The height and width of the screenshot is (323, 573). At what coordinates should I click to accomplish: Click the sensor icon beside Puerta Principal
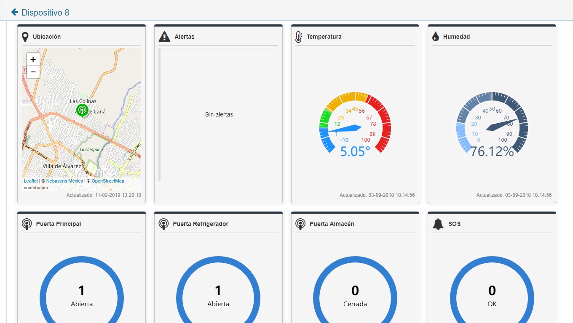[x=27, y=224]
